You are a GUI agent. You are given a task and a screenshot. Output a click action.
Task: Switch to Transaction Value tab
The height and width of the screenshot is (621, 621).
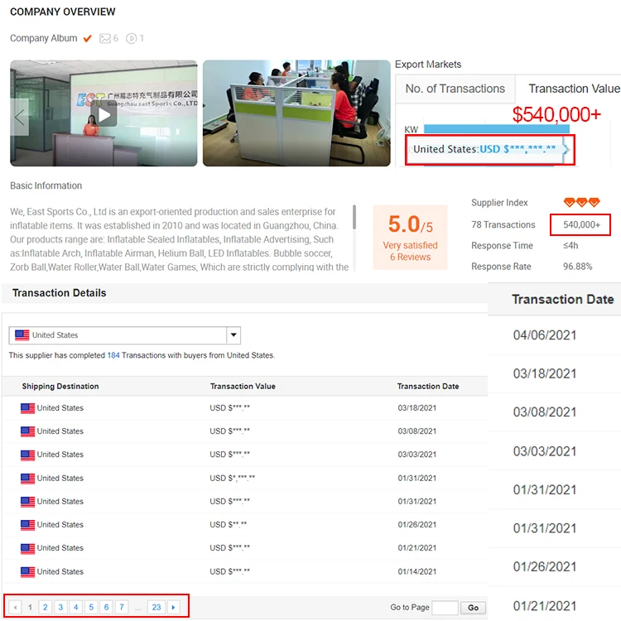tap(573, 89)
